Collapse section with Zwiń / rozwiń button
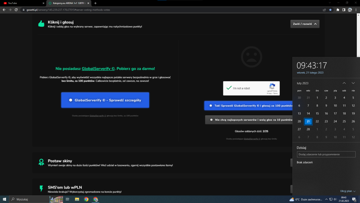 [x=305, y=24]
